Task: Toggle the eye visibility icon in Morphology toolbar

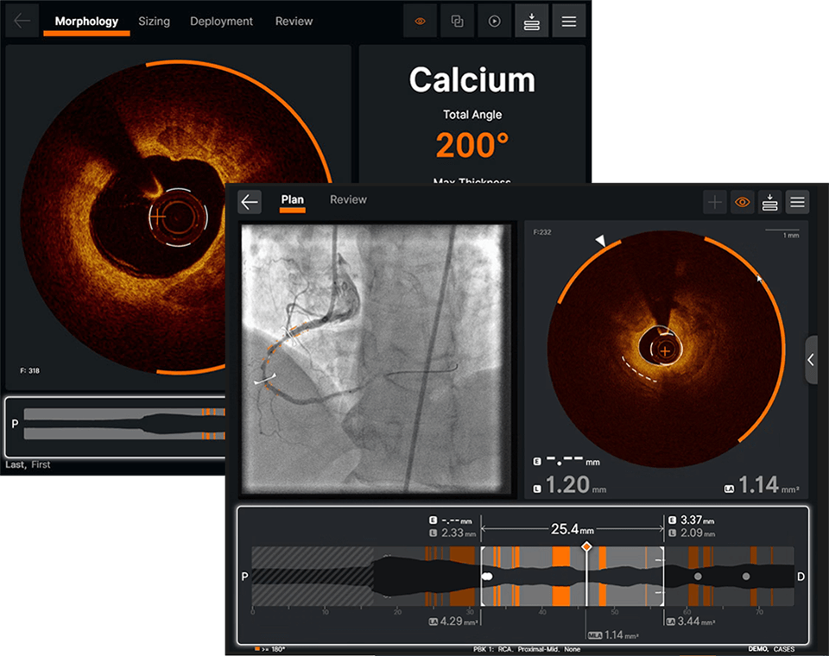Action: click(x=420, y=21)
